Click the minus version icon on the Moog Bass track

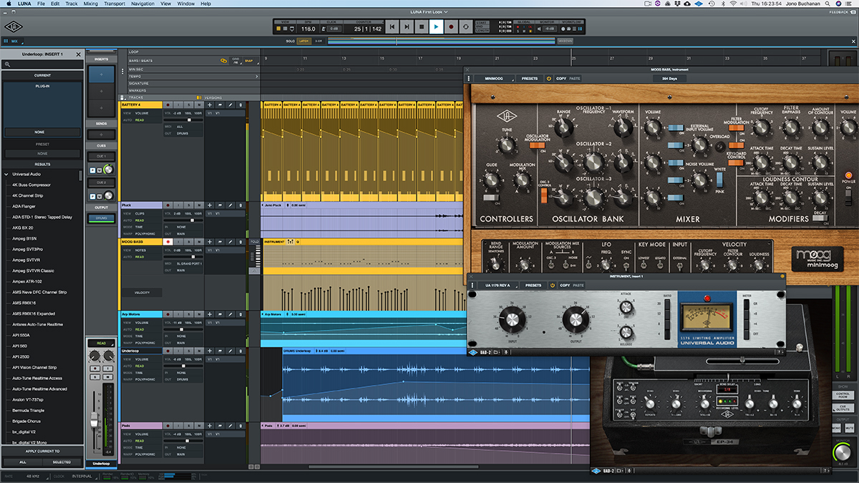220,242
